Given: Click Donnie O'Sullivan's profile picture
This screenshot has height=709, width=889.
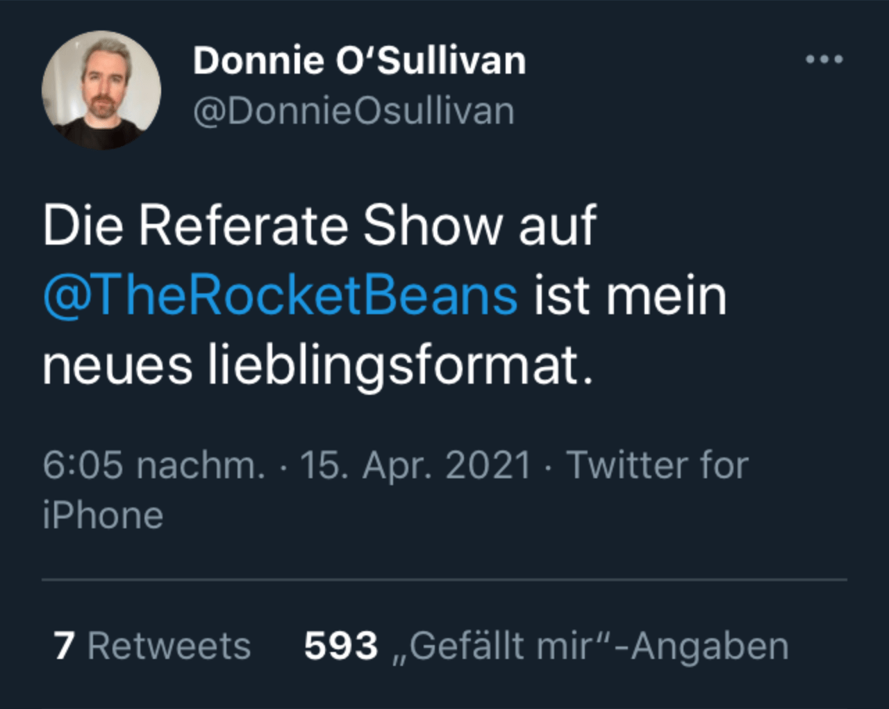Looking at the screenshot, I should pos(101,90).
